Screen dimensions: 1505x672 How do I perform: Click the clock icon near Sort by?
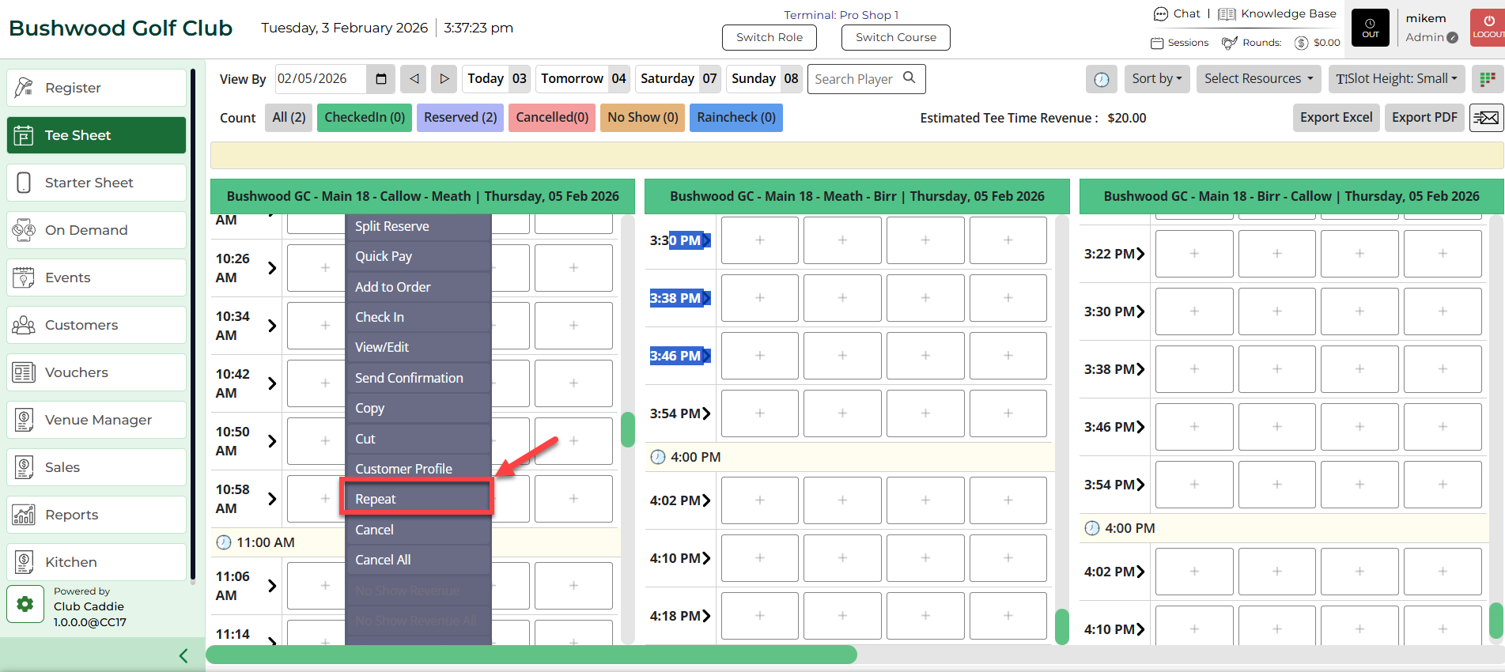(1101, 79)
